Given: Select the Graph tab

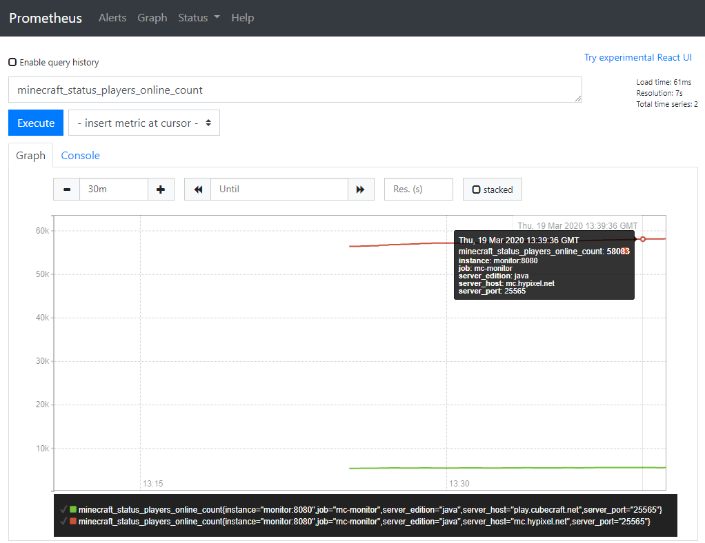Looking at the screenshot, I should click(30, 156).
